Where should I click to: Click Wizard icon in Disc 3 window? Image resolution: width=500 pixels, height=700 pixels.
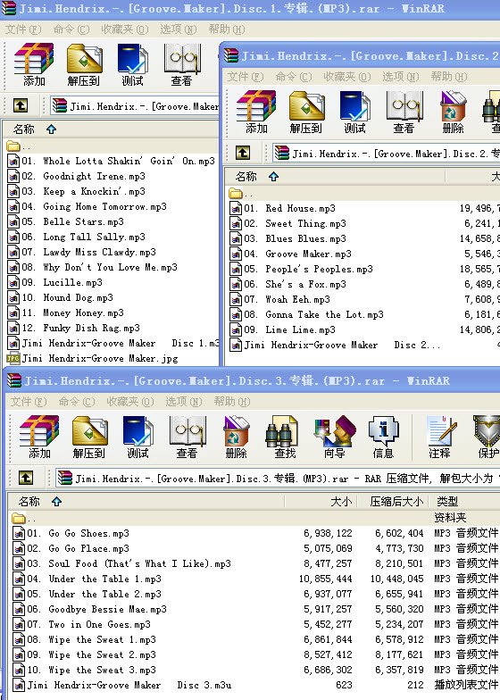point(334,437)
